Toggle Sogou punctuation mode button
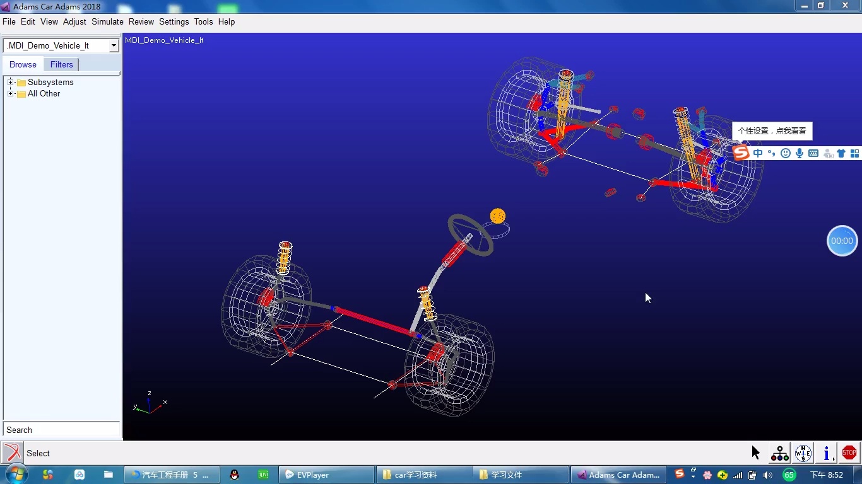862x484 pixels. click(772, 153)
